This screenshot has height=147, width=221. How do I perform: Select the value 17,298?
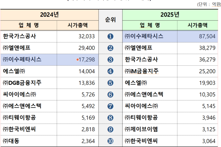87,60
